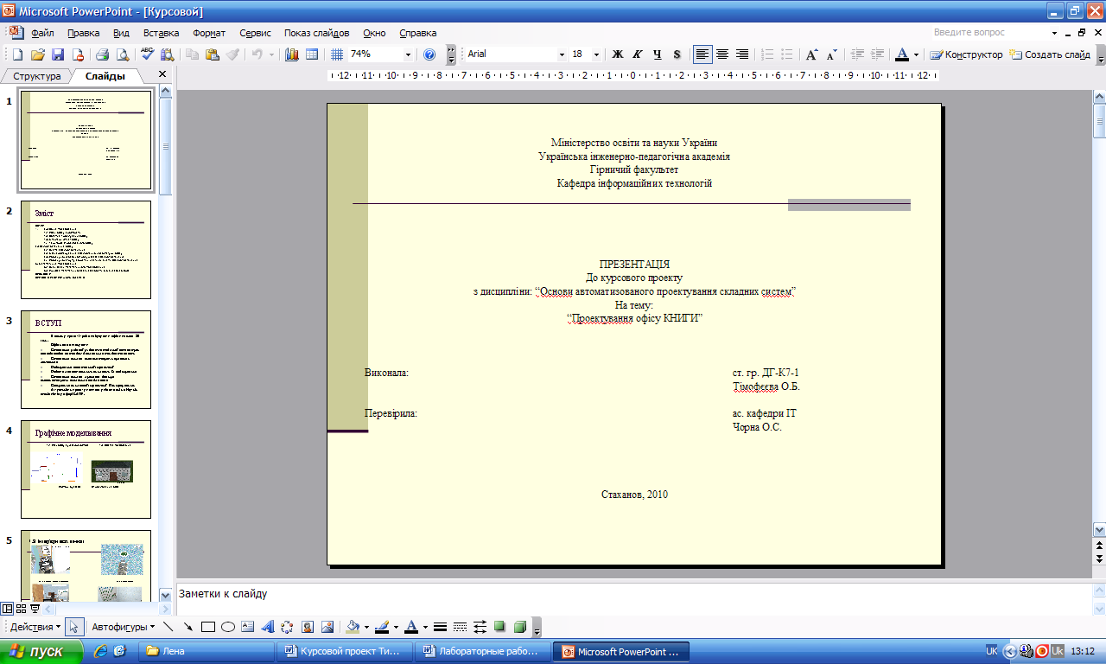Insert picture from file
The image size is (1106, 664).
point(327,627)
